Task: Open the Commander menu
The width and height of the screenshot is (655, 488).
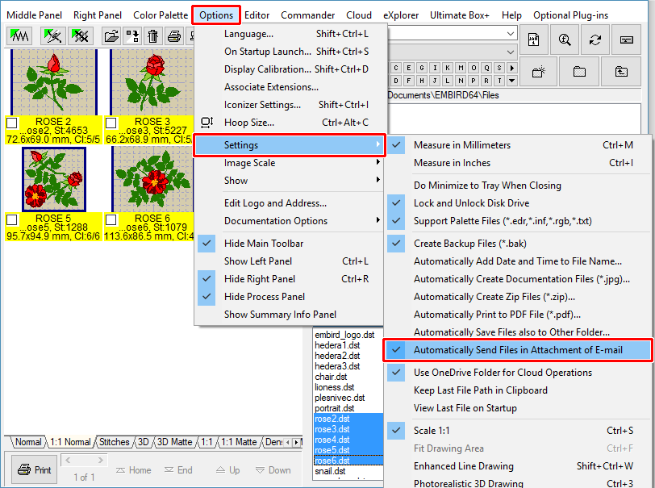Action: [308, 15]
